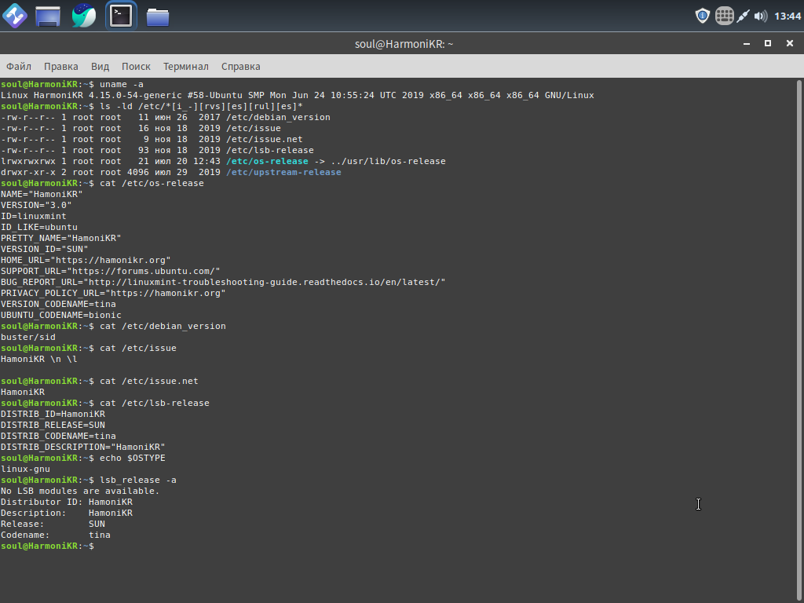Open the network connection tray icon
Screen dimensions: 804x603
743,16
